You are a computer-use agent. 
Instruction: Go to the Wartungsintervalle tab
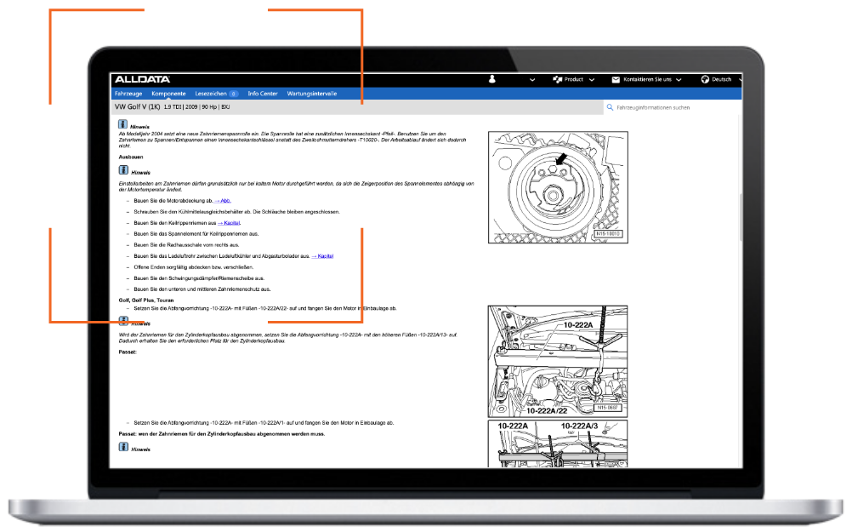tap(312, 93)
